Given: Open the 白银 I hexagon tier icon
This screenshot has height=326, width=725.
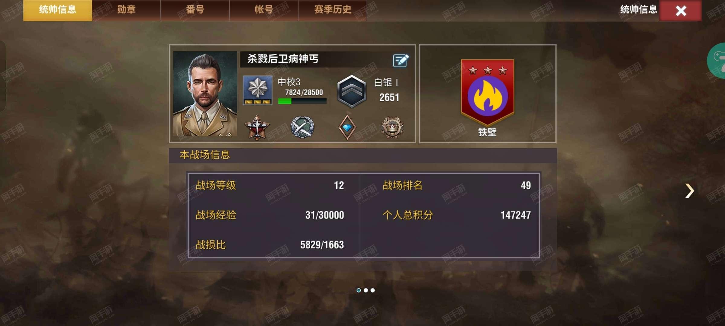Looking at the screenshot, I should click(352, 91).
